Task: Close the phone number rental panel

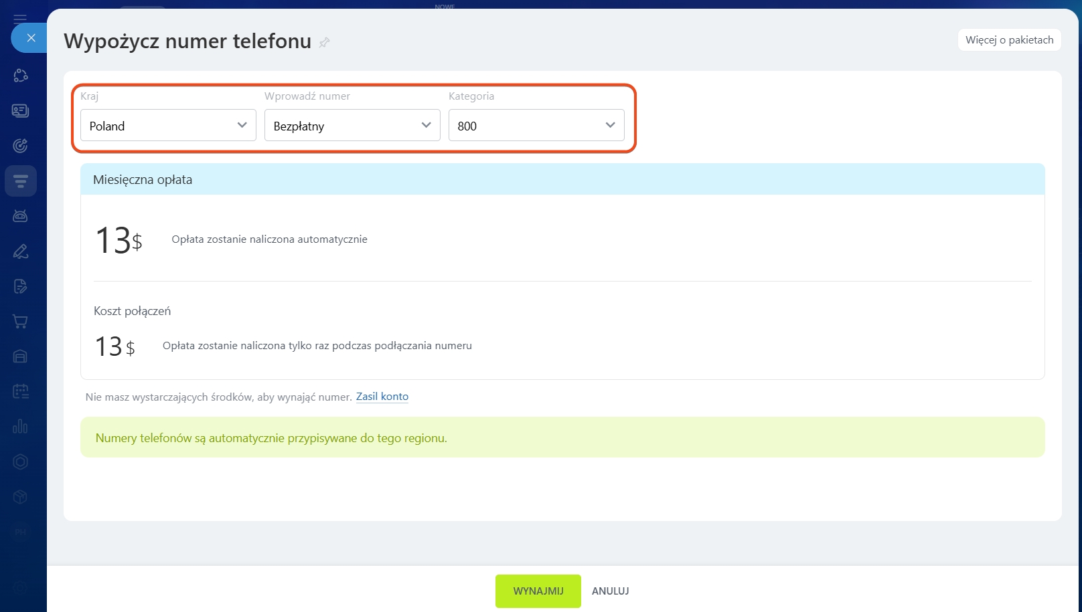Action: point(31,38)
